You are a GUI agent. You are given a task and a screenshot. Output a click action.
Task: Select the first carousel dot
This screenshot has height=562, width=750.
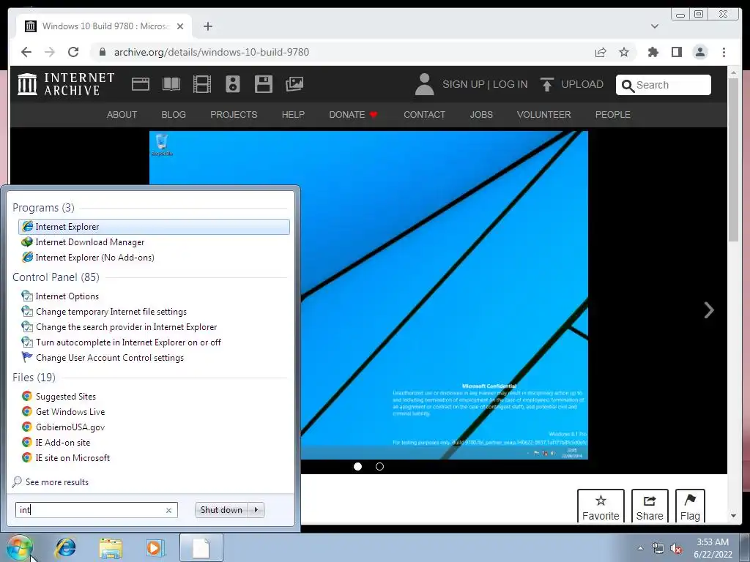tap(357, 466)
